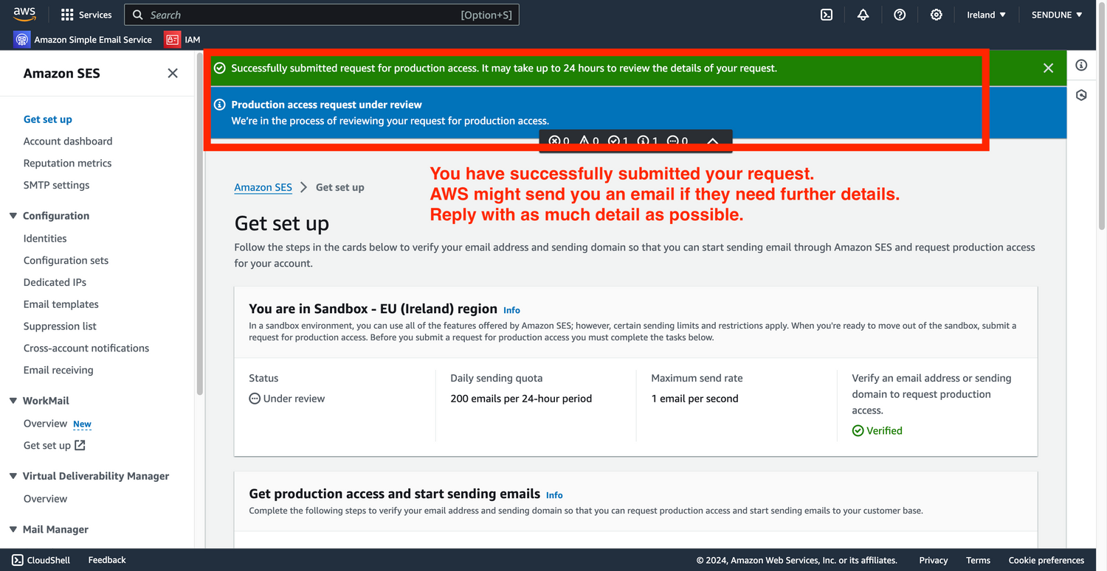The width and height of the screenshot is (1107, 571).
Task: Click the AWS logo home icon
Action: tap(24, 14)
